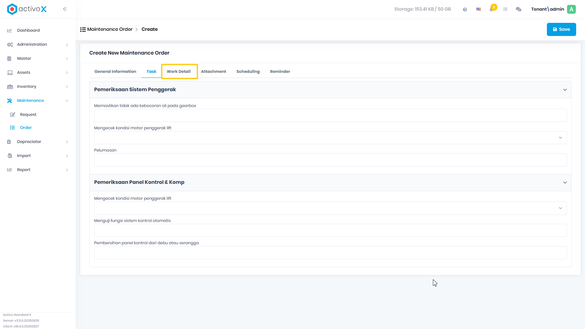The width and height of the screenshot is (585, 329).
Task: Expand the Master menu chevron
Action: click(67, 59)
